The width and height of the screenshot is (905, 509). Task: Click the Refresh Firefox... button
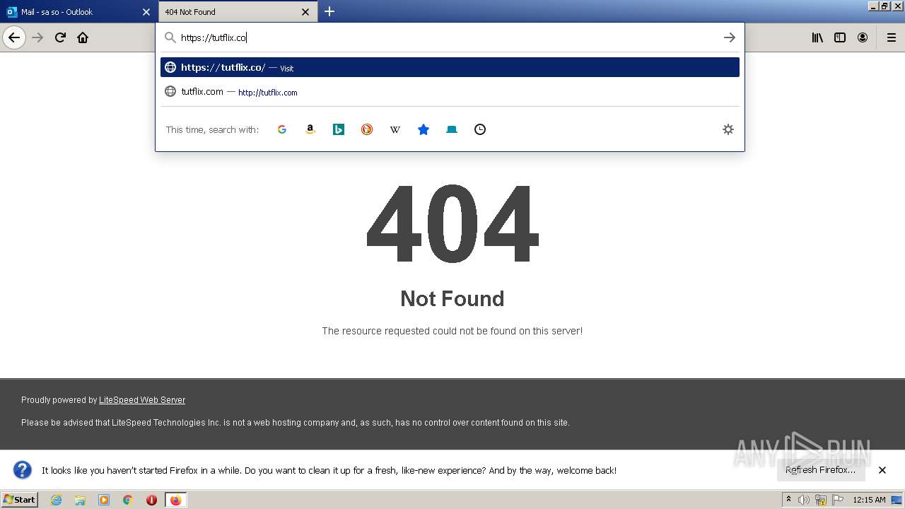click(x=821, y=470)
